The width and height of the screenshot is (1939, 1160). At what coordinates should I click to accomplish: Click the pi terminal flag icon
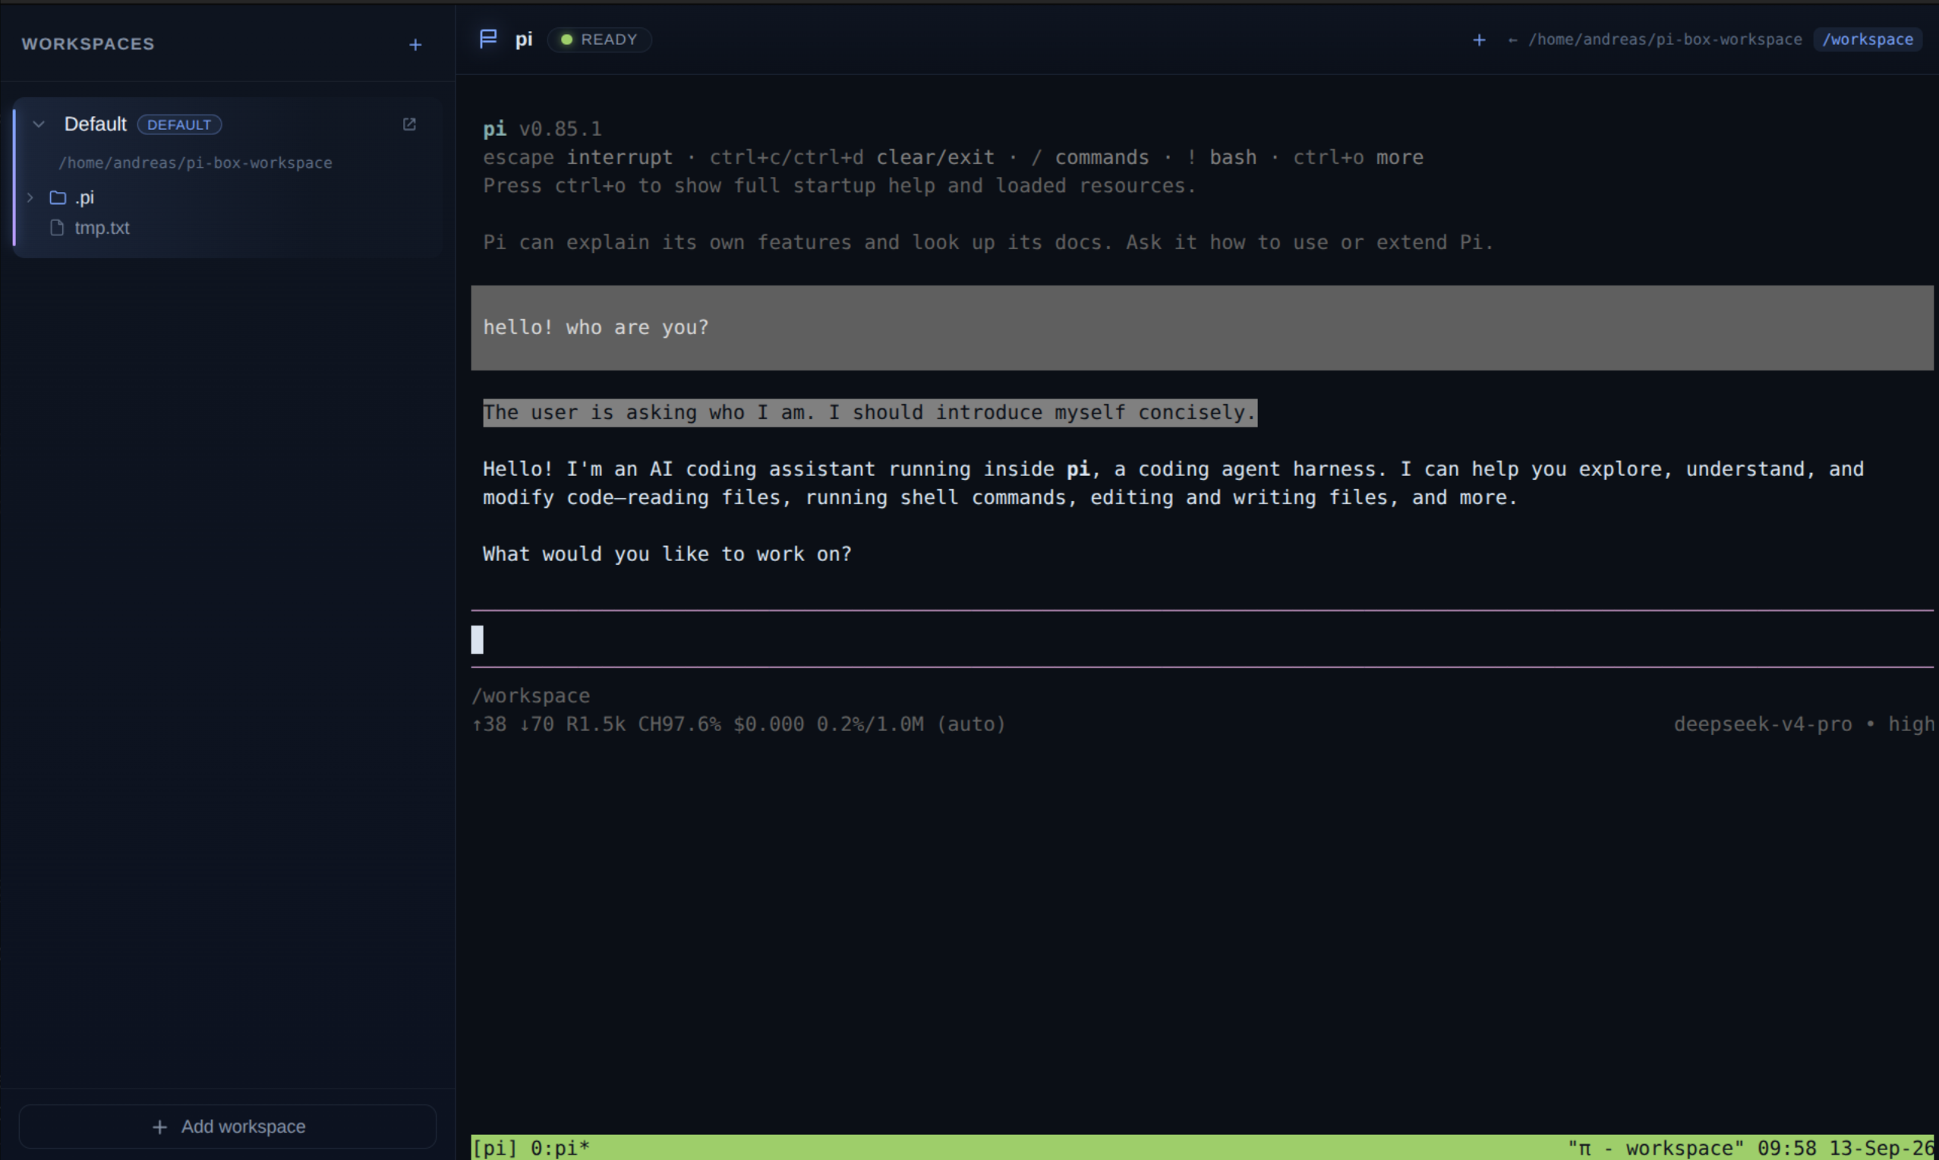click(x=488, y=39)
